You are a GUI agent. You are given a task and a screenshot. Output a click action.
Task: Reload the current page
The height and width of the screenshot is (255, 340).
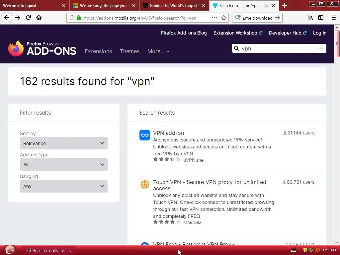28,18
